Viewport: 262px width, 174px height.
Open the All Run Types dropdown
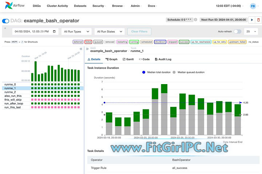[x=76, y=32]
